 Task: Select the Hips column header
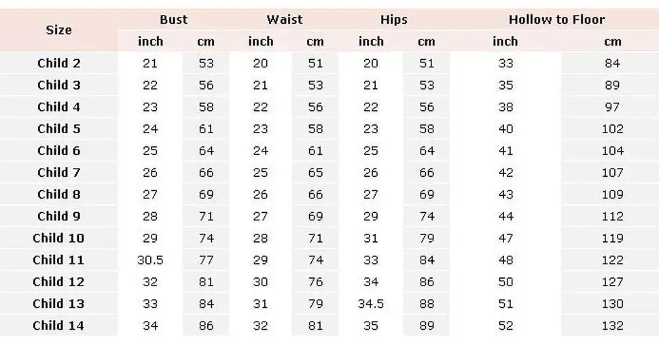pyautogui.click(x=394, y=20)
